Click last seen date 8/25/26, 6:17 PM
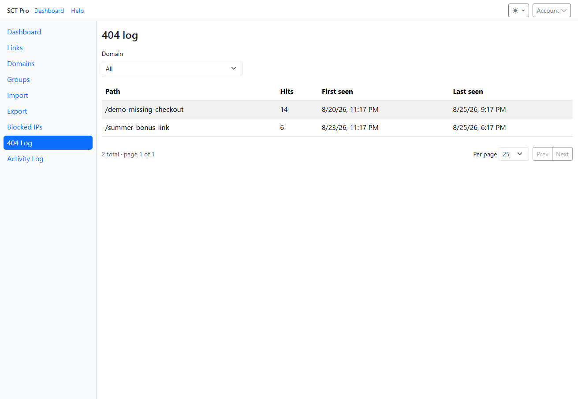The height and width of the screenshot is (399, 578). tap(479, 128)
